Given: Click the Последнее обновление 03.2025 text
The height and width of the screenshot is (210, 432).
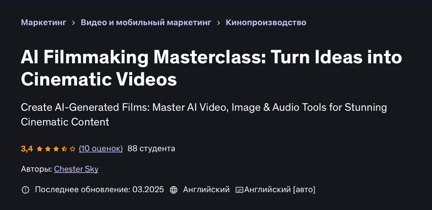Looking at the screenshot, I should tap(99, 189).
